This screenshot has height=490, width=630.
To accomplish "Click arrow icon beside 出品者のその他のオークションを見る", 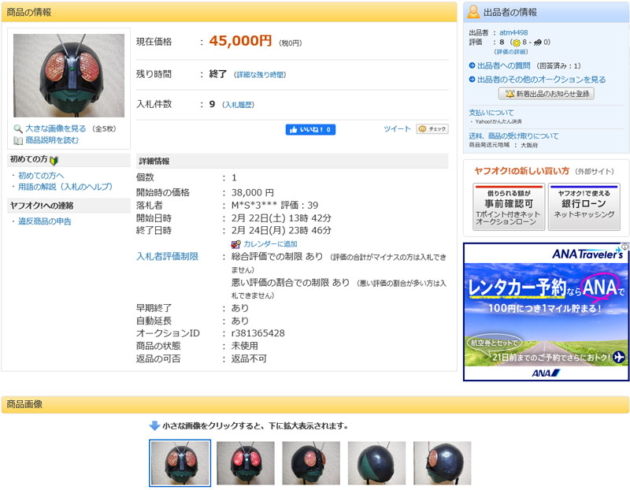I will click(472, 80).
